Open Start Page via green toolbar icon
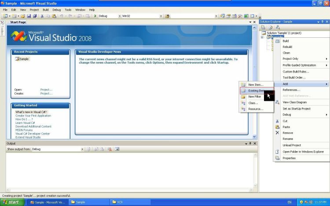 tap(246, 16)
